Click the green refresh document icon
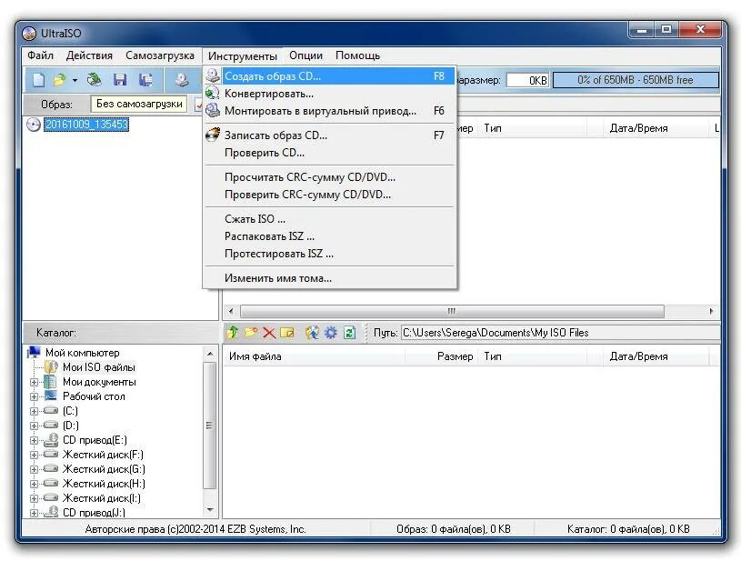741x561 pixels. click(349, 333)
